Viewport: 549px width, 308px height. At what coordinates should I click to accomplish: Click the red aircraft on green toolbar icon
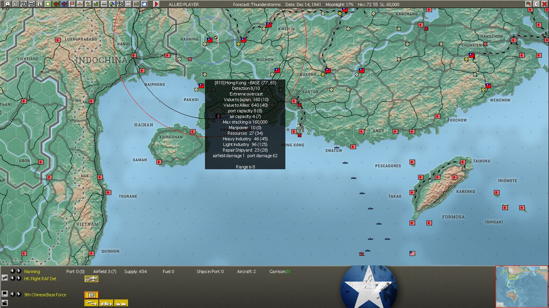tap(56, 4)
